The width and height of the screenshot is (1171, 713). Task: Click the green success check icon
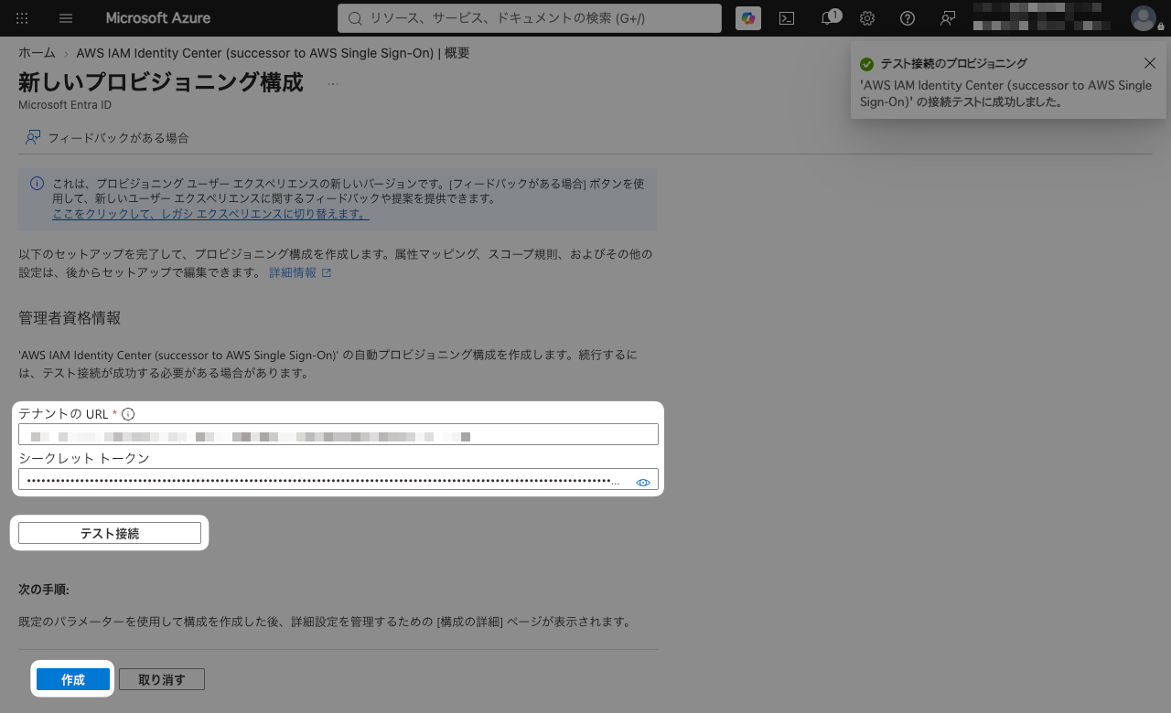866,64
